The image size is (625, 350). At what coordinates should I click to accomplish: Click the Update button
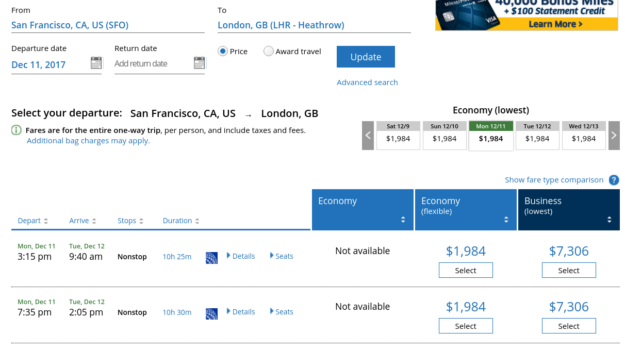pyautogui.click(x=366, y=57)
